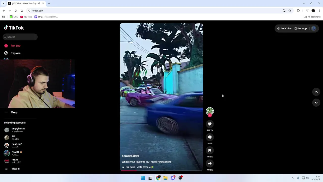
Task: Open comments via the speech bubble icon
Action: (210, 137)
